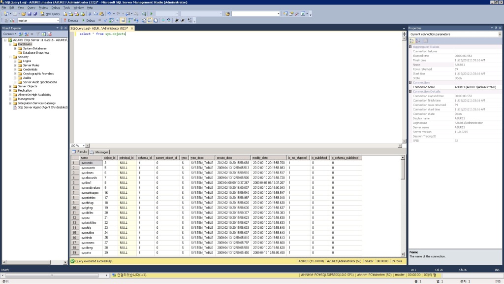Click the Disconnect icon in Object Explorer toolbar

pyautogui.click(x=27, y=34)
